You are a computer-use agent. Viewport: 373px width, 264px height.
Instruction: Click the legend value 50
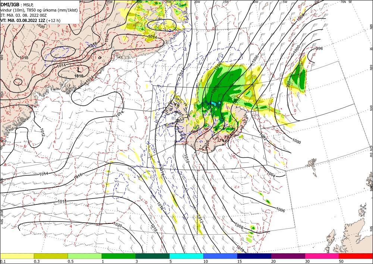341,261
